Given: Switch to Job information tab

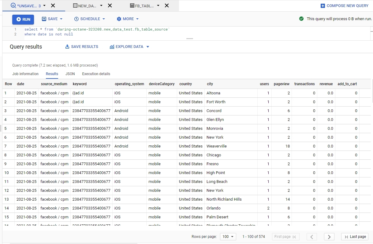Looking at the screenshot, I should (x=25, y=74).
